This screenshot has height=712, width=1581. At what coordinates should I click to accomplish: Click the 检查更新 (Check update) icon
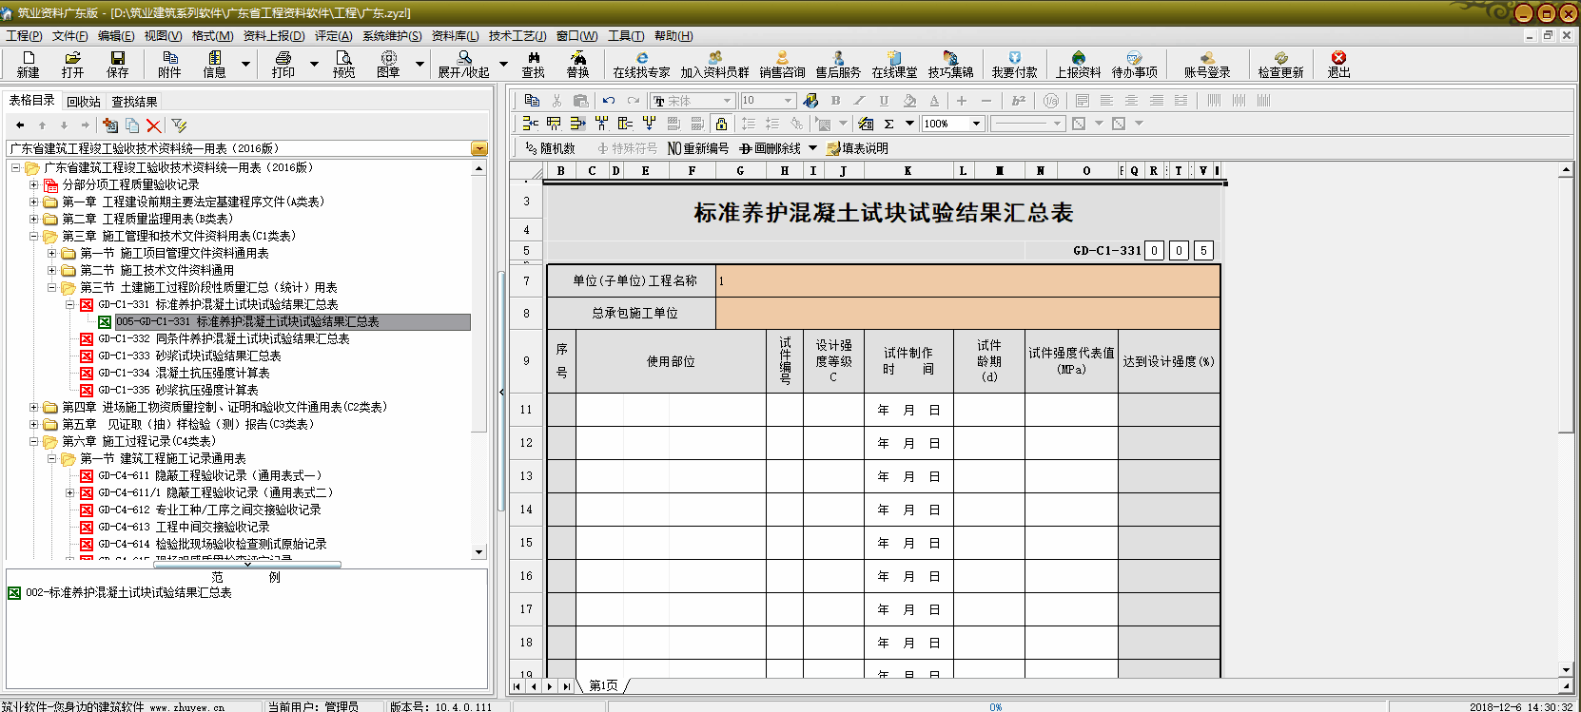click(1280, 64)
